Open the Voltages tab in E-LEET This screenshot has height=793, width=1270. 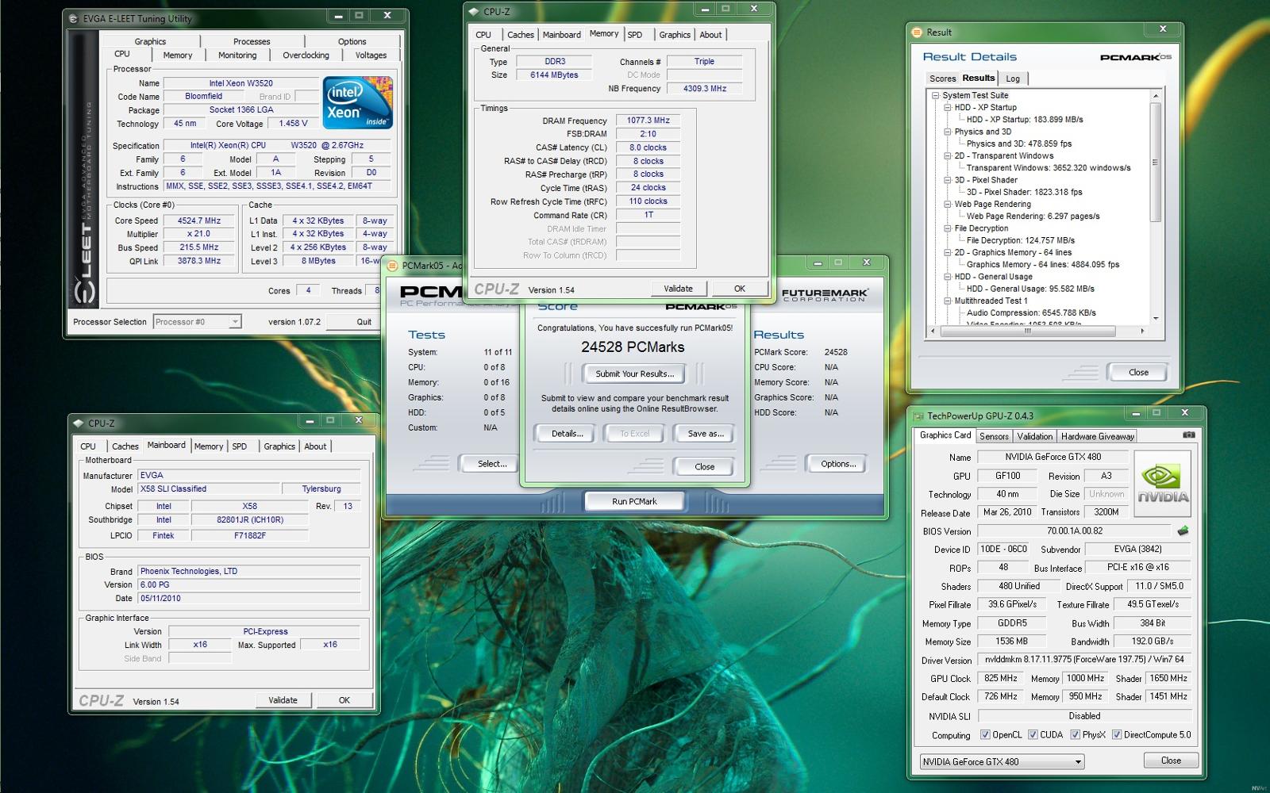(371, 56)
